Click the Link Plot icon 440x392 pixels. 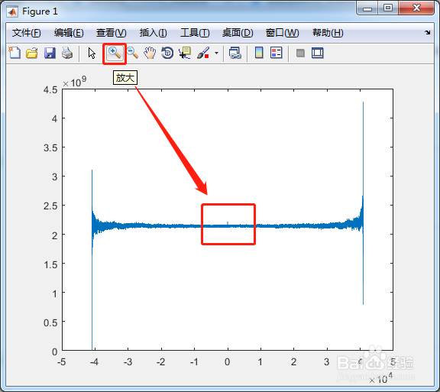(x=235, y=53)
